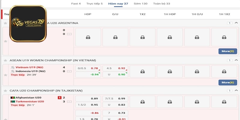Star the U20 Argentina league header
Screen dimensions: 240x120
[5, 23]
